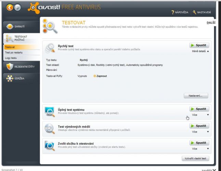
Task: Click green play arrow on Rychlý test Spustit
Action: pos(192,45)
